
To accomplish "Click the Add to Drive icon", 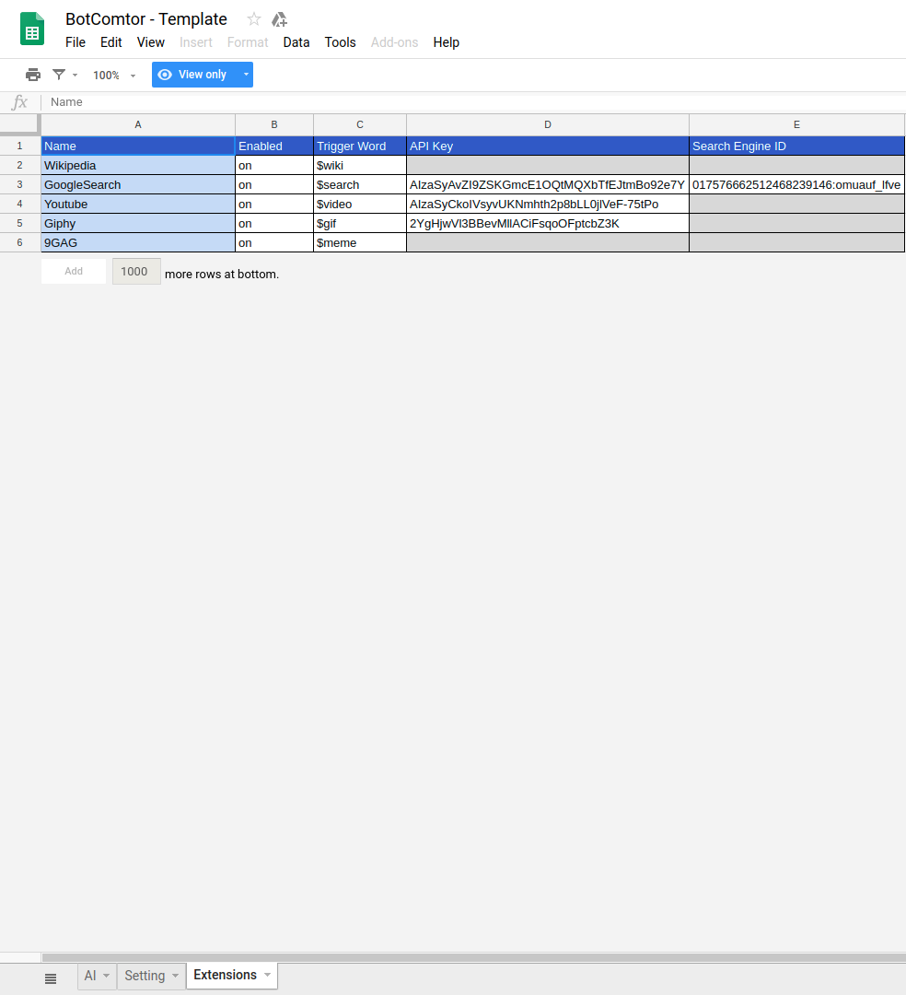I will [280, 19].
